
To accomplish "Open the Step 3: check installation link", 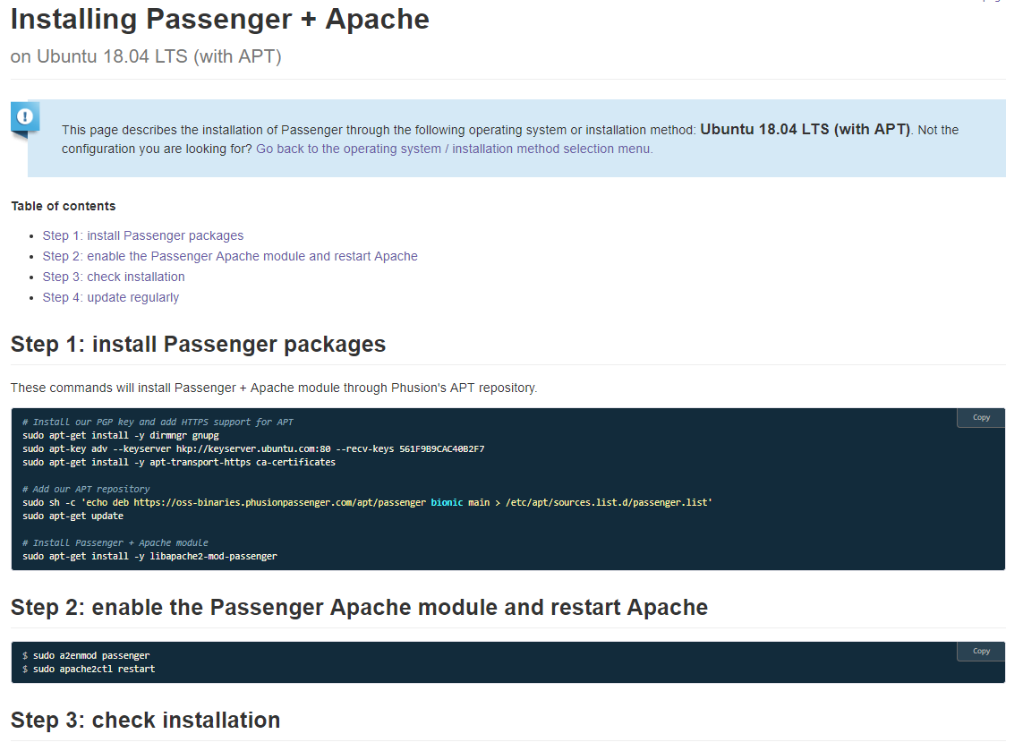I will pyautogui.click(x=114, y=277).
